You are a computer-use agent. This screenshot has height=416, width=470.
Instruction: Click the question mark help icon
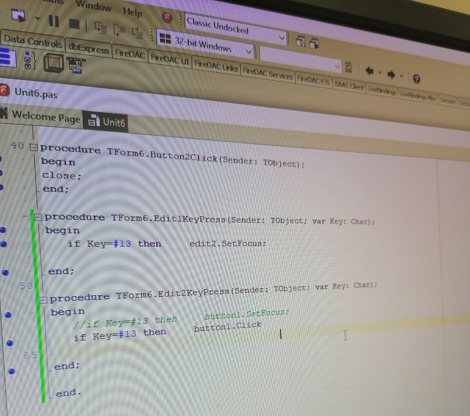click(416, 79)
